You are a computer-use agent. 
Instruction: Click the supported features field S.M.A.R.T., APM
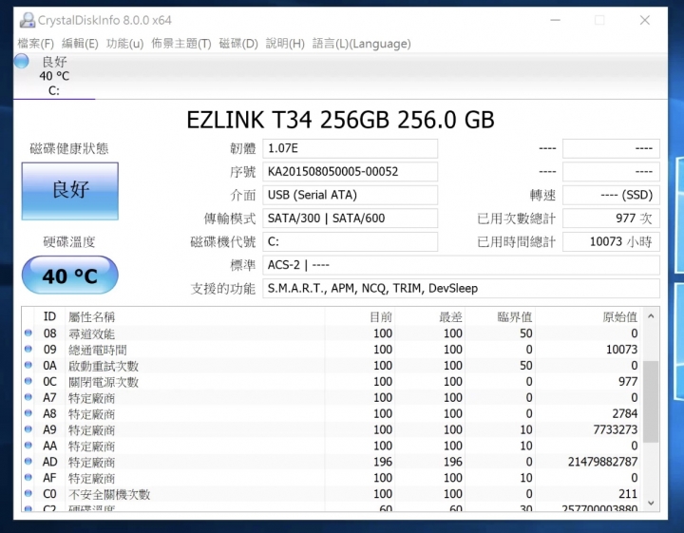pyautogui.click(x=461, y=288)
